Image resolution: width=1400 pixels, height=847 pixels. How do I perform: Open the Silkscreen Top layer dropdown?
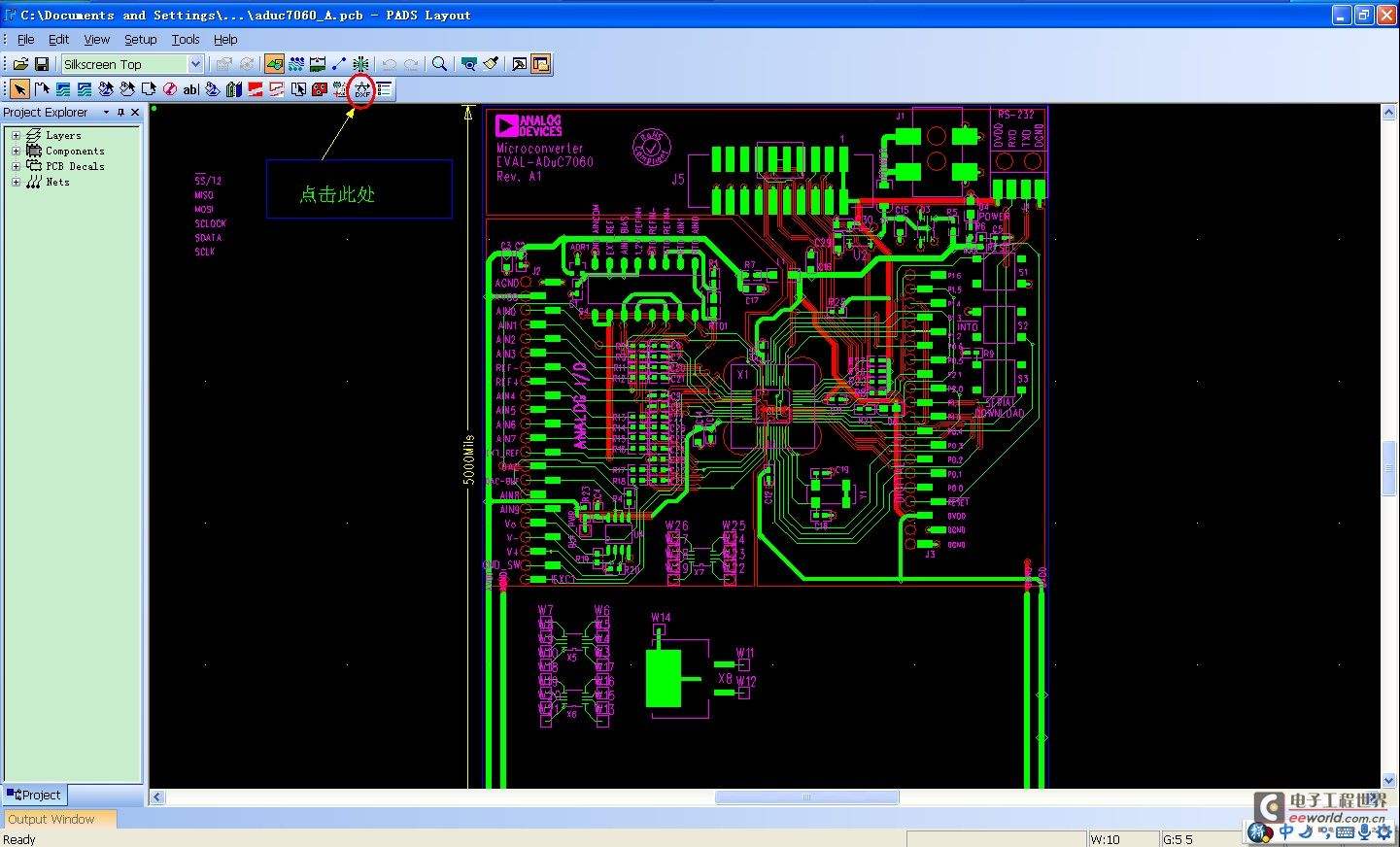point(195,64)
